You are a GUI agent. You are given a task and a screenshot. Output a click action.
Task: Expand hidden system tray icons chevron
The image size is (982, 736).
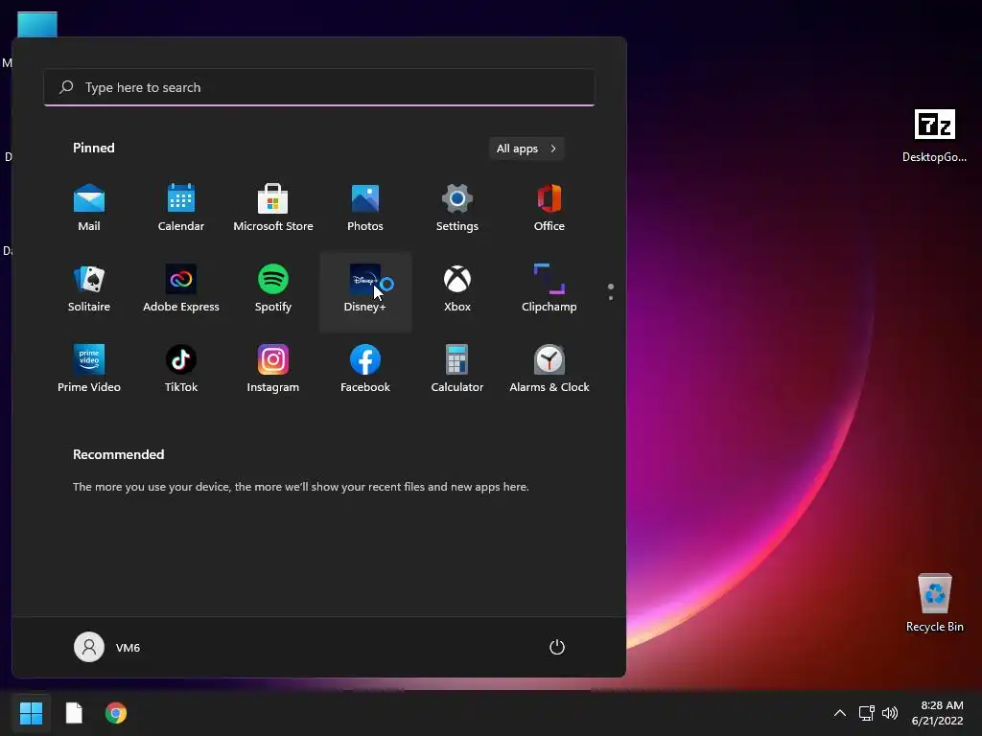(x=840, y=713)
